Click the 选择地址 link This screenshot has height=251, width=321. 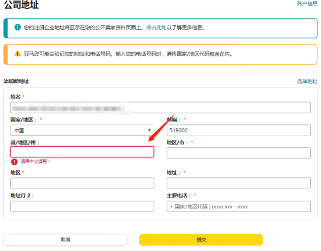[307, 81]
